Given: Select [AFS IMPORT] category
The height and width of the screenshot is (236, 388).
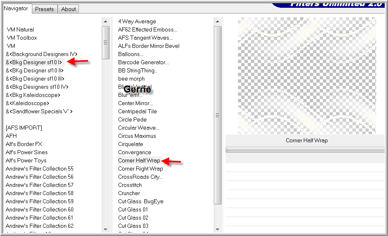Looking at the screenshot, I should point(24,128).
